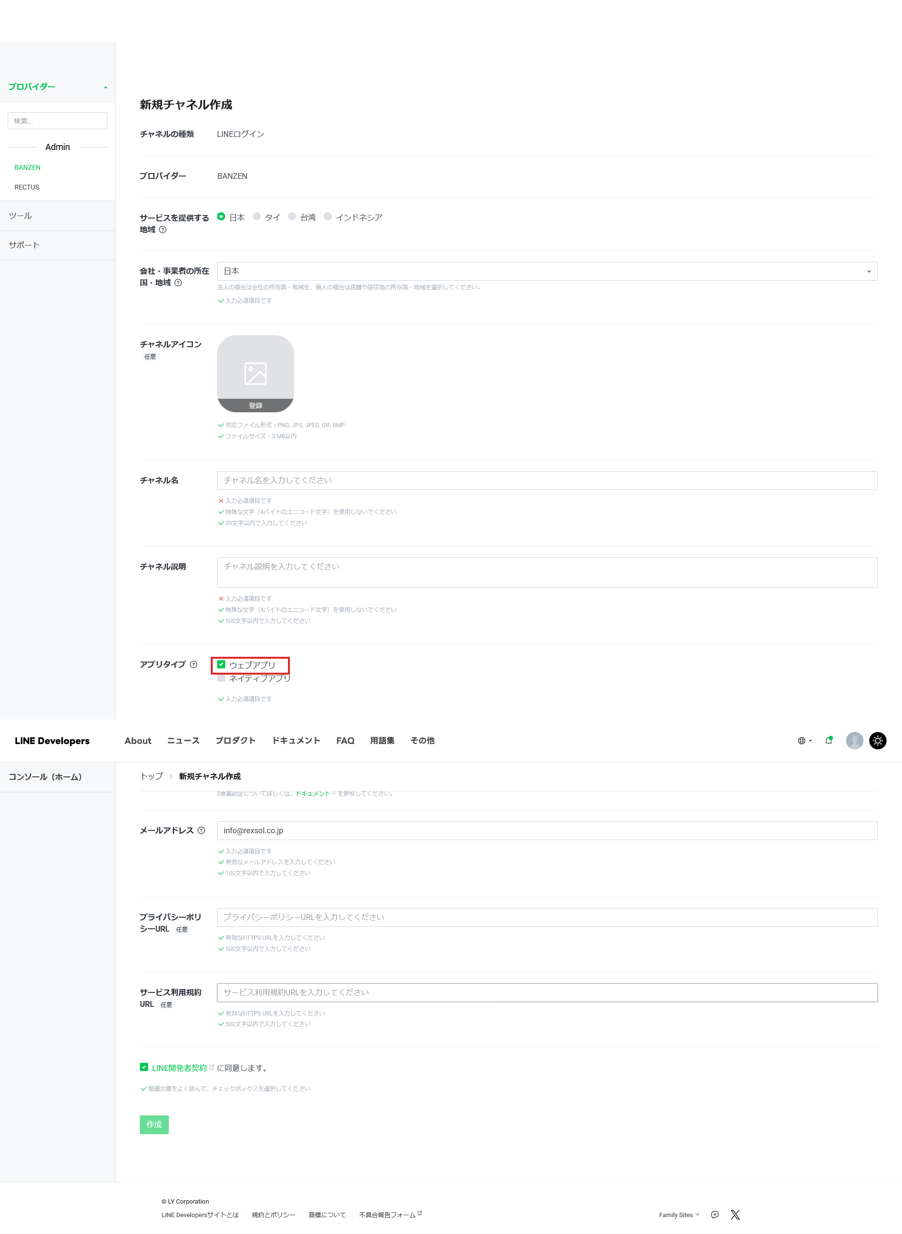Image resolution: width=902 pixels, height=1234 pixels.
Task: Open the country/region dropdown showing 日本
Action: coord(547,271)
